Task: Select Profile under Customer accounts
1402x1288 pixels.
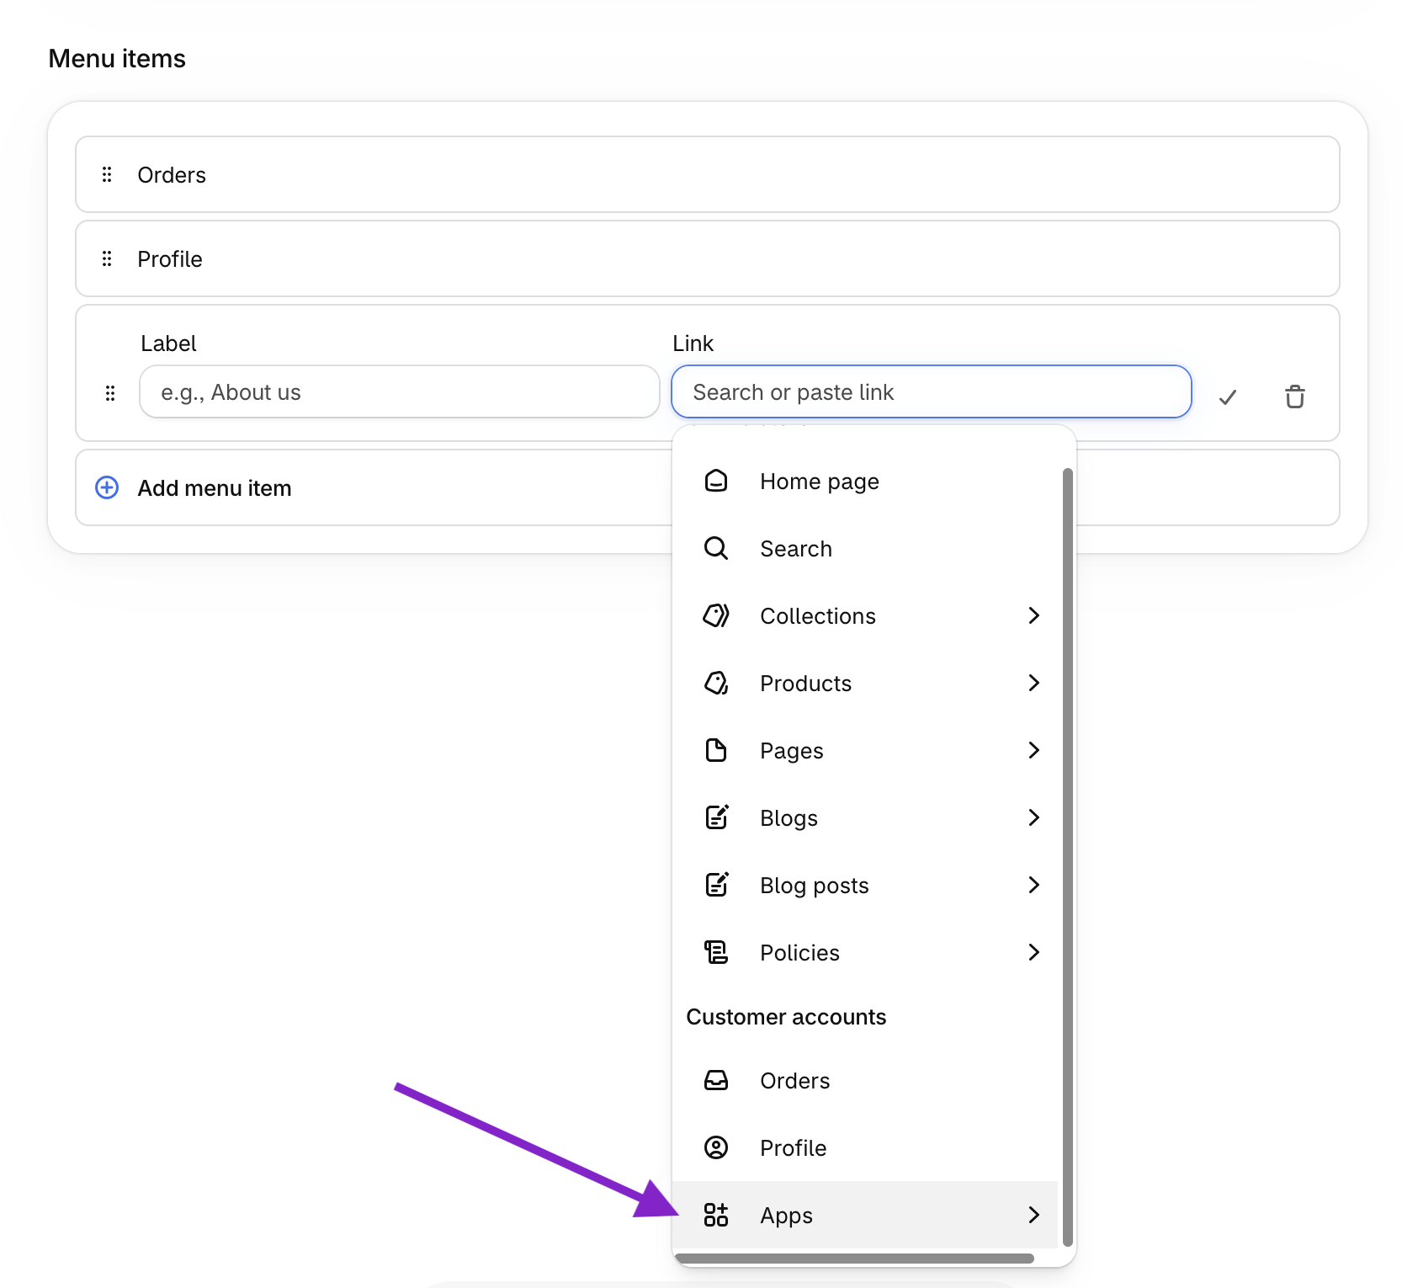Action: (x=865, y=1147)
